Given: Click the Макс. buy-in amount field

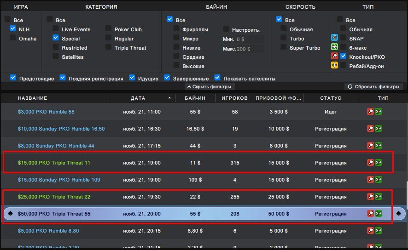Looking at the screenshot, I should 249,49.
